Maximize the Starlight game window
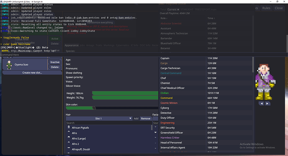The height and width of the screenshot is (156, 288). pos(277,2)
